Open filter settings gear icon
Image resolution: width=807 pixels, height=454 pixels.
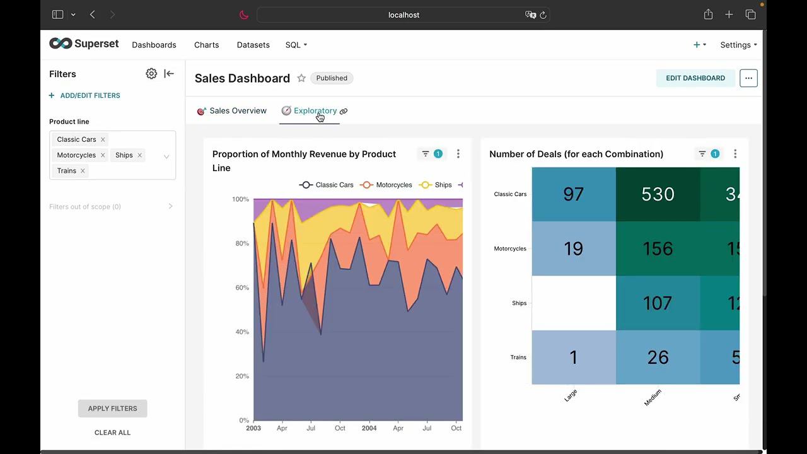pos(151,74)
